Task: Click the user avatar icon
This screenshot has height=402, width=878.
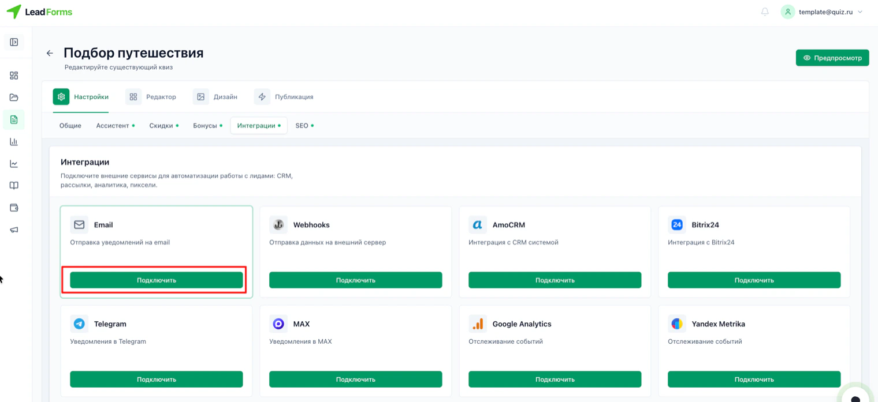Action: [788, 12]
